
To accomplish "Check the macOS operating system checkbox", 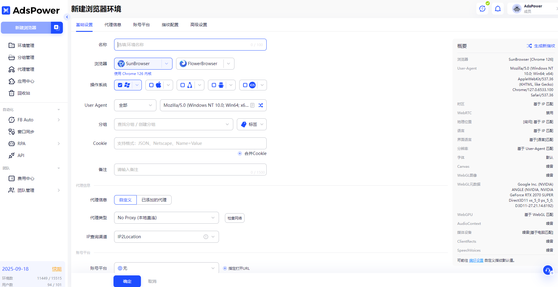I will (x=151, y=85).
